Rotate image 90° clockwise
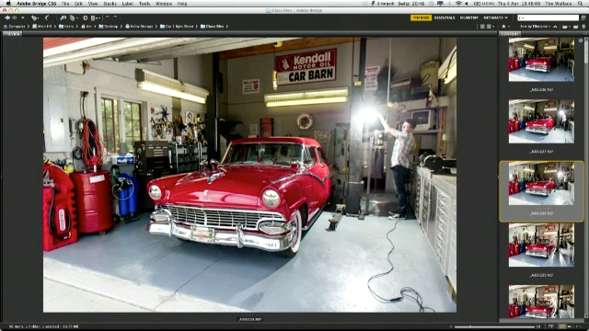 click(115, 17)
